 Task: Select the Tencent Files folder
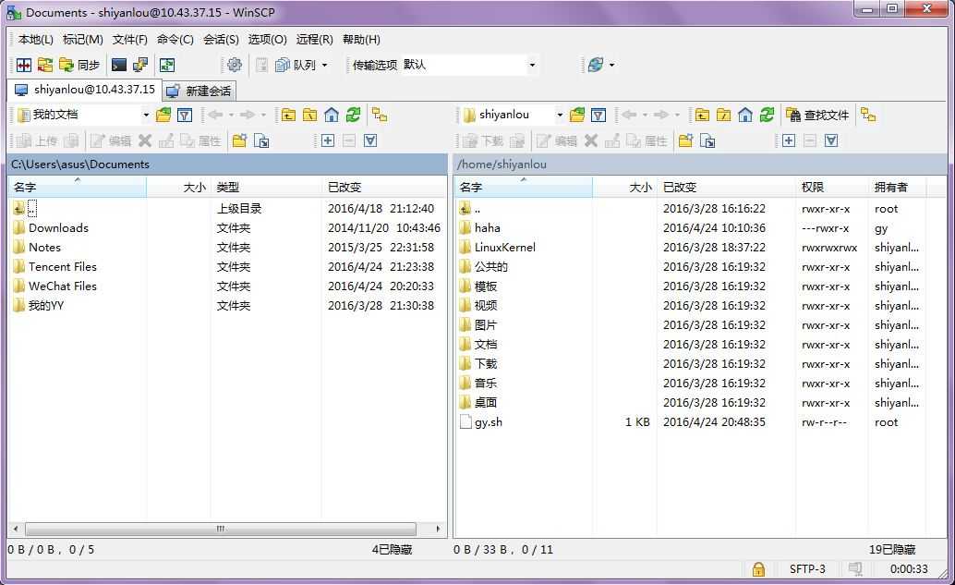tap(62, 267)
